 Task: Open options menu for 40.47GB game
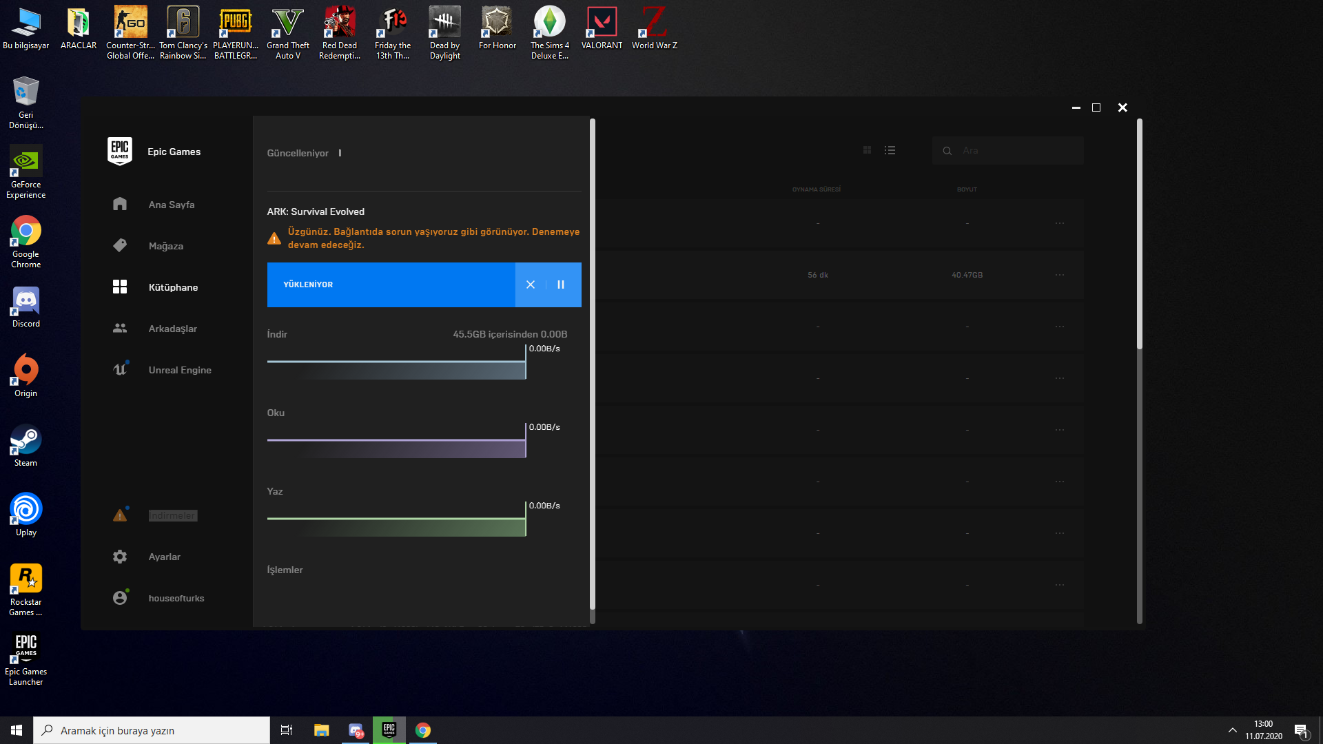coord(1059,275)
